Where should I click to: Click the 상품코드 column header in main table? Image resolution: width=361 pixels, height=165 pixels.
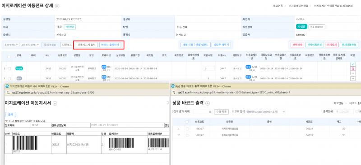tap(63, 55)
